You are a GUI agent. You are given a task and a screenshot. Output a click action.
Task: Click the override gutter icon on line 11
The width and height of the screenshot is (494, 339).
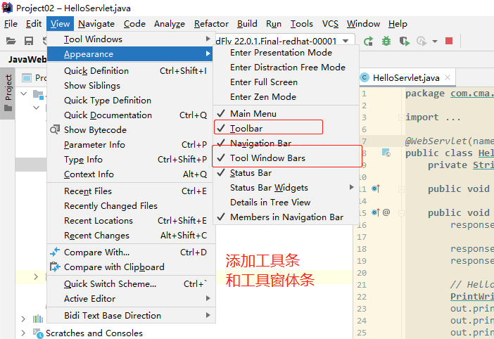pyautogui.click(x=376, y=188)
